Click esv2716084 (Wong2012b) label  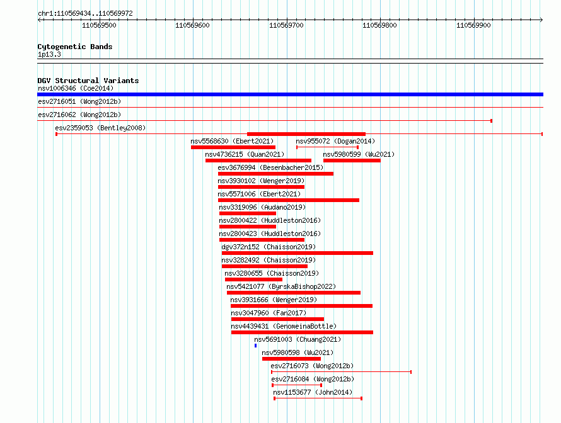point(313,379)
